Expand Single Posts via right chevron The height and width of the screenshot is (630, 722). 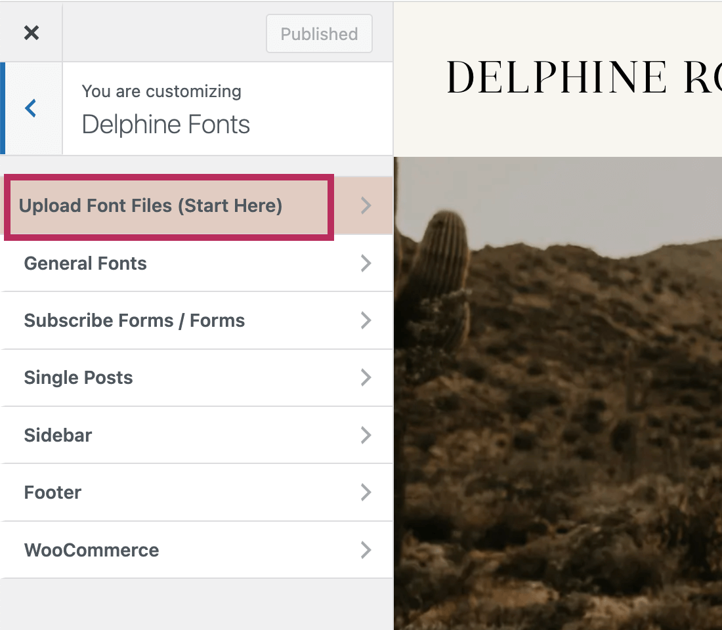click(366, 377)
